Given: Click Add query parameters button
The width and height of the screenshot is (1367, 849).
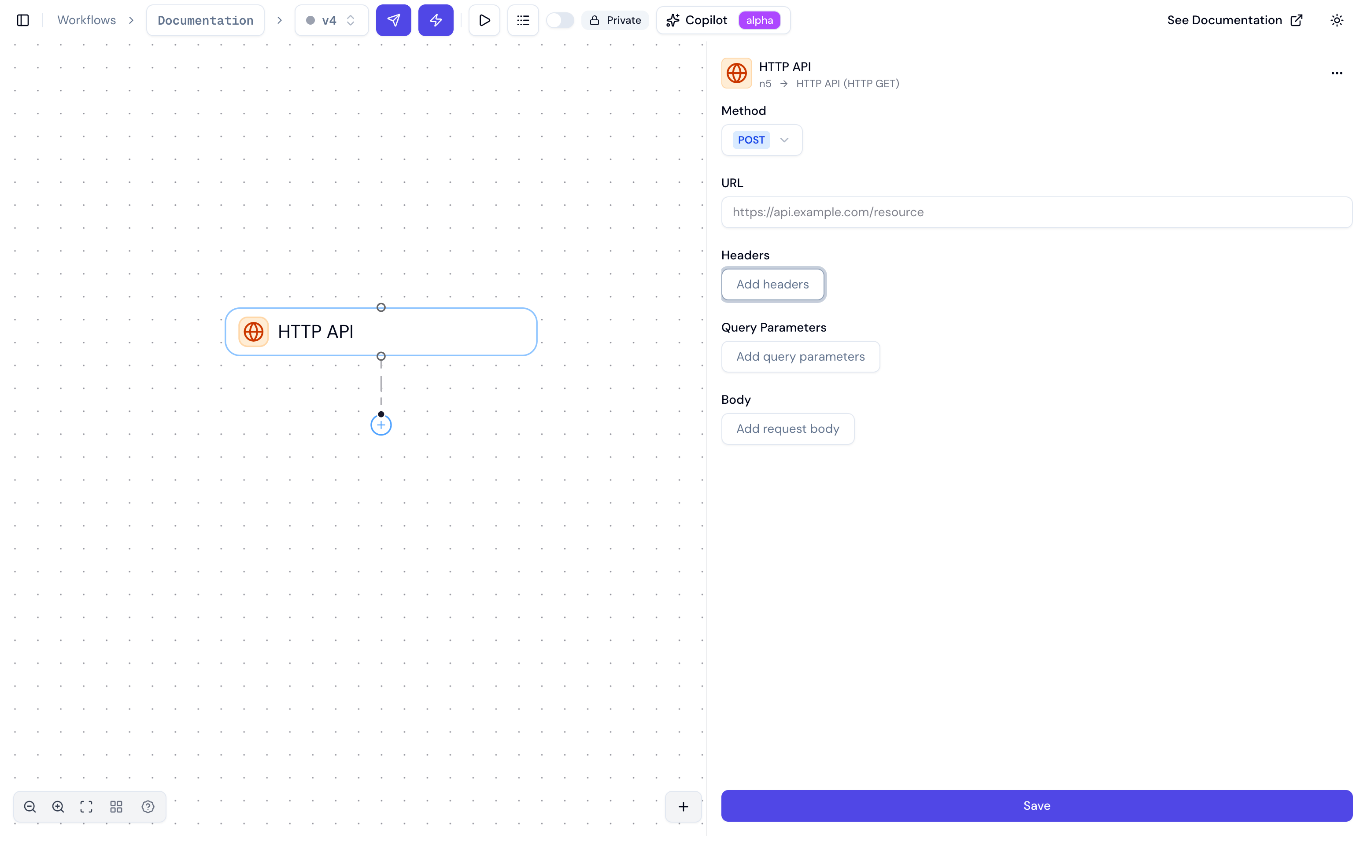Looking at the screenshot, I should (801, 357).
